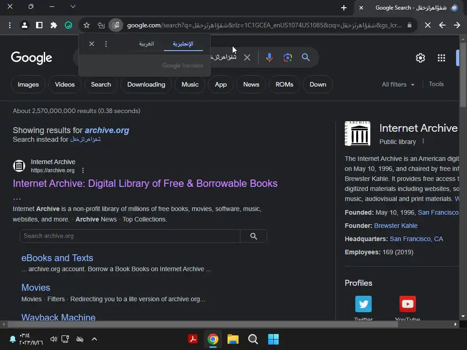This screenshot has height=350, width=467.
Task: Open the Google apps grid
Action: pos(441,58)
